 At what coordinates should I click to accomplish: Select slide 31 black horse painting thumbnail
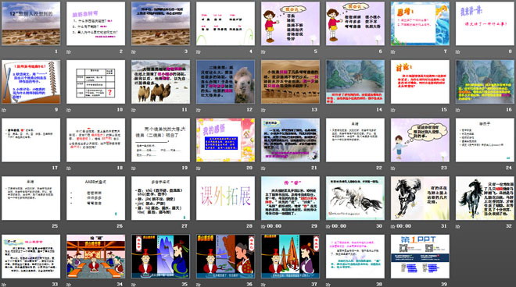point(420,198)
